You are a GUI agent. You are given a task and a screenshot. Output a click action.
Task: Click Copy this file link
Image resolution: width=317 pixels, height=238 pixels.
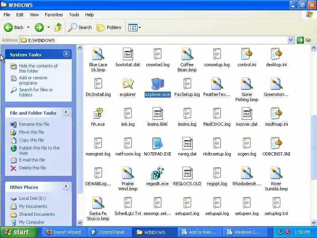click(x=31, y=140)
